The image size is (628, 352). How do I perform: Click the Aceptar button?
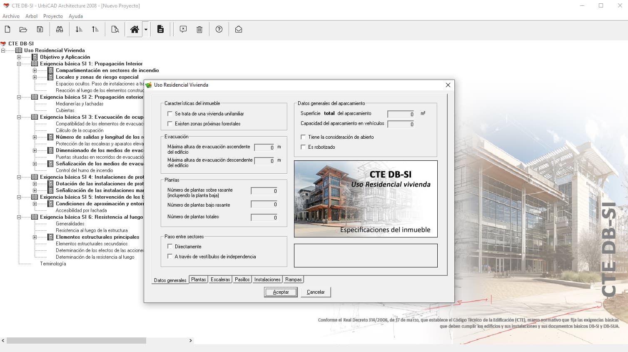click(281, 292)
